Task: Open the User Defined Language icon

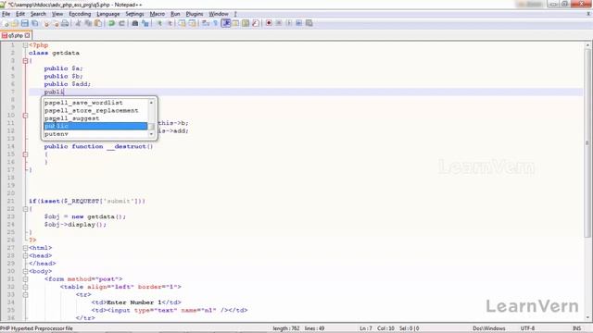Action: [x=235, y=23]
